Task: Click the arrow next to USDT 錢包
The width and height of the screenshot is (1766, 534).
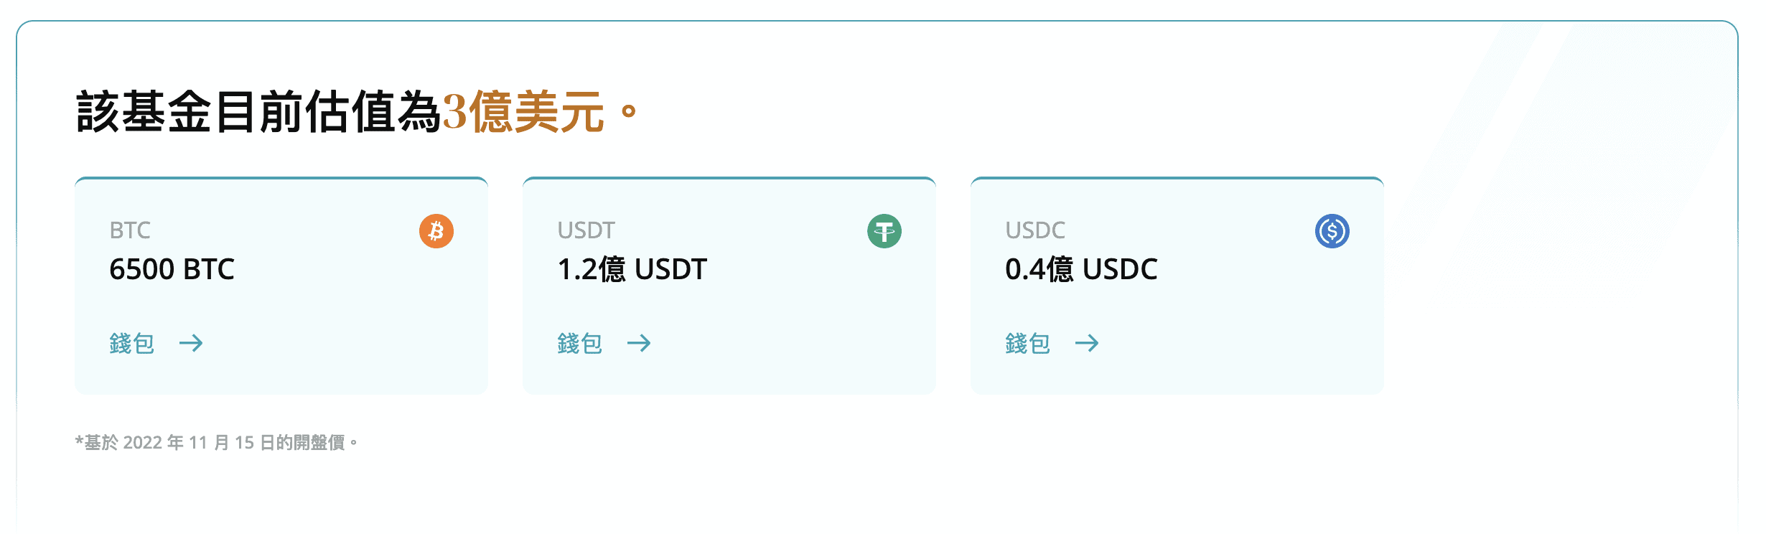Action: pos(639,343)
